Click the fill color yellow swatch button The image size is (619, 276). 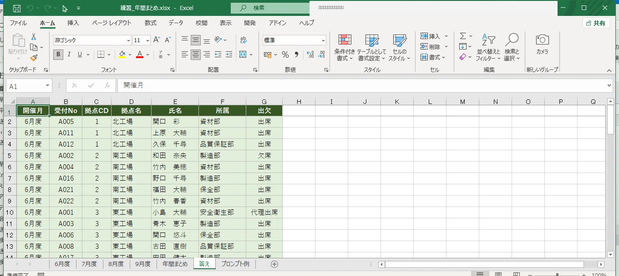[122, 54]
